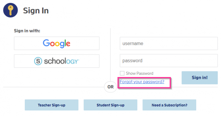This screenshot has height=116, width=221.
Task: Click the 'Sign in with:' label
Action: (x=27, y=31)
